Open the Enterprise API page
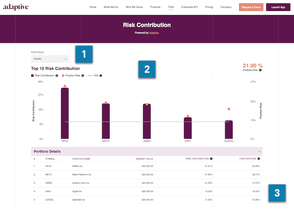The image size is (294, 219). (x=189, y=7)
